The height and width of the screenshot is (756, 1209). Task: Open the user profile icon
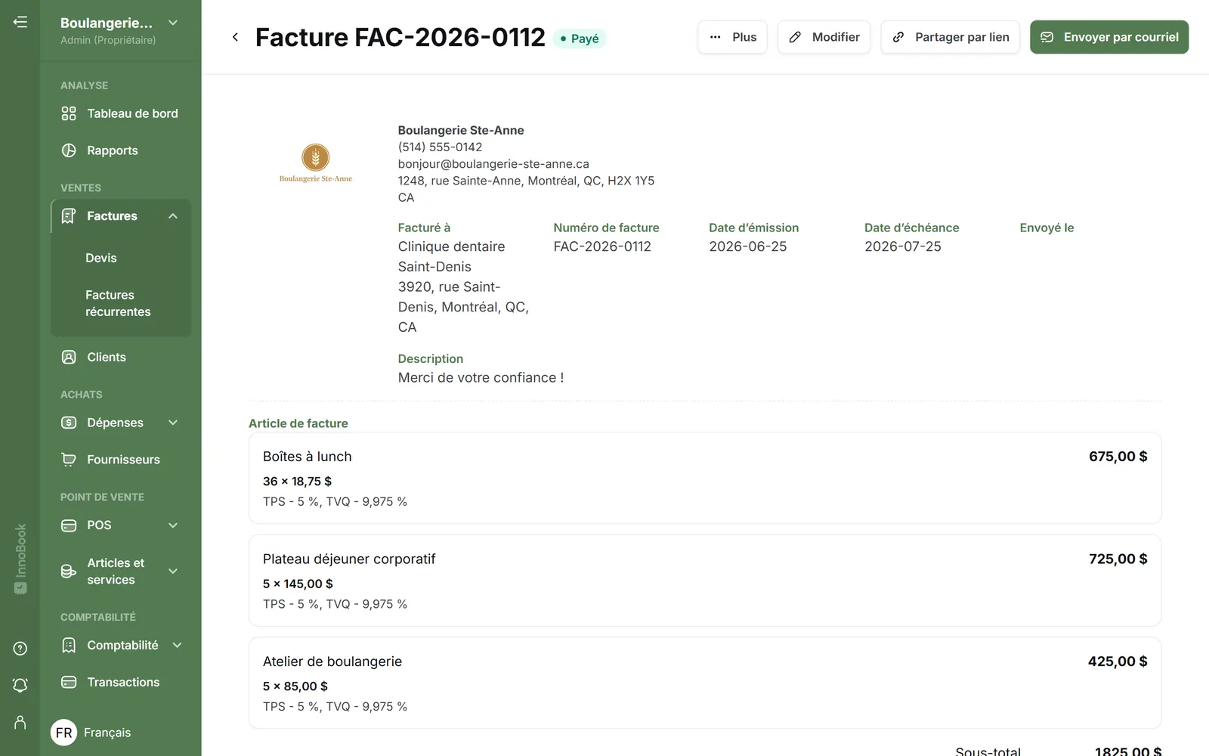[20, 722]
